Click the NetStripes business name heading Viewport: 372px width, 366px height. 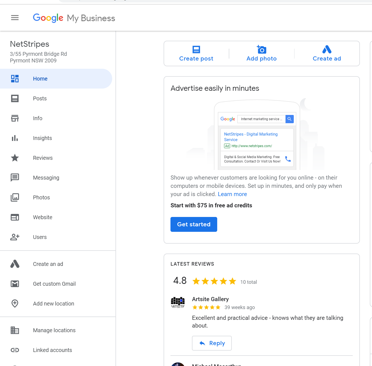(x=30, y=44)
